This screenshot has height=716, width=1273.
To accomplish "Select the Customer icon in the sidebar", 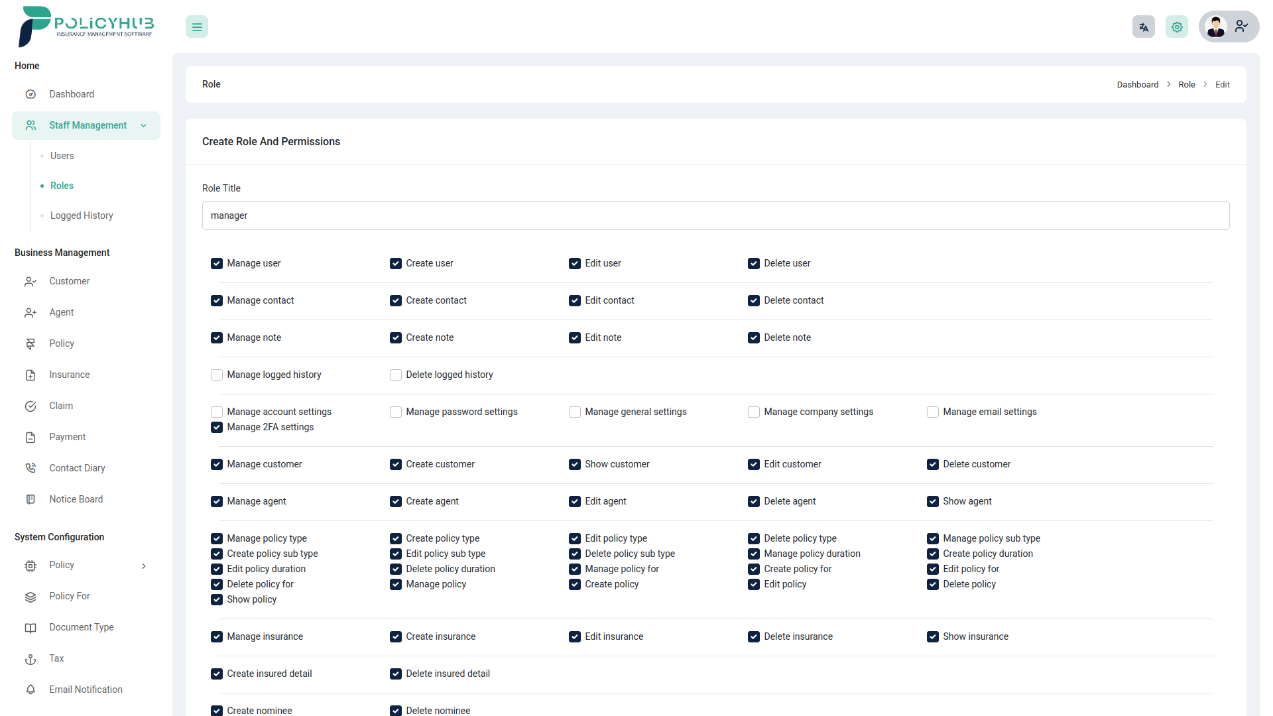I will pyautogui.click(x=30, y=281).
